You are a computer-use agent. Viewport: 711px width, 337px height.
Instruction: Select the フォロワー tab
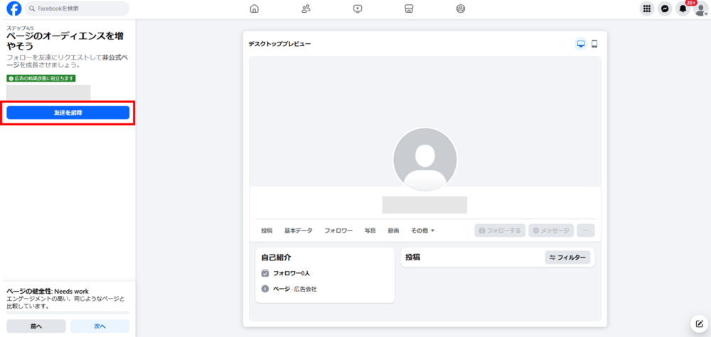click(x=338, y=231)
